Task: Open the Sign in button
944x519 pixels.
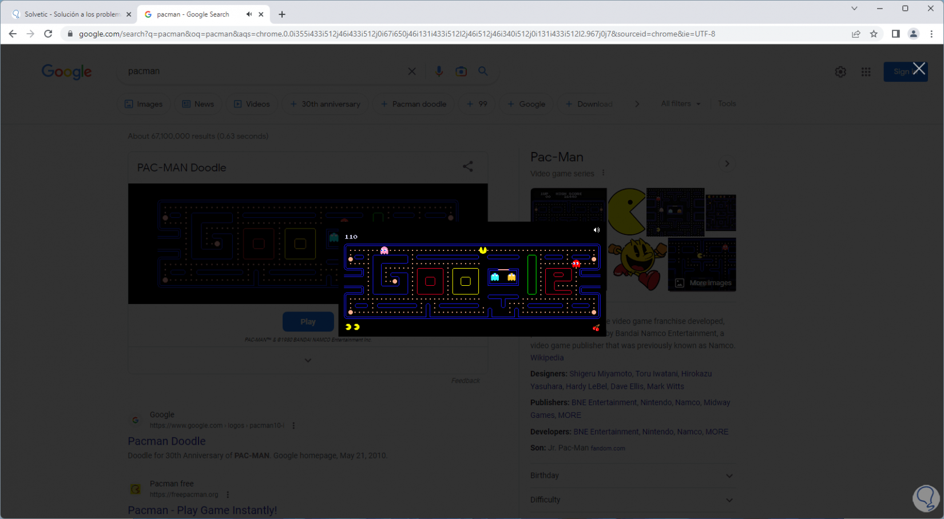Action: 905,71
